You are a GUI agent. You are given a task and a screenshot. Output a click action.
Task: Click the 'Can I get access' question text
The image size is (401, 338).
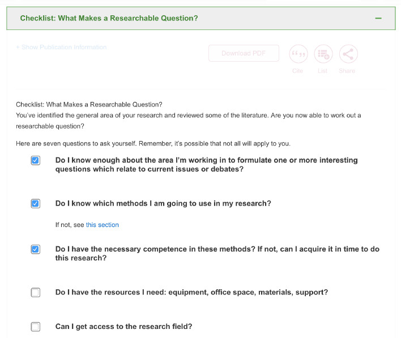pyautogui.click(x=124, y=327)
